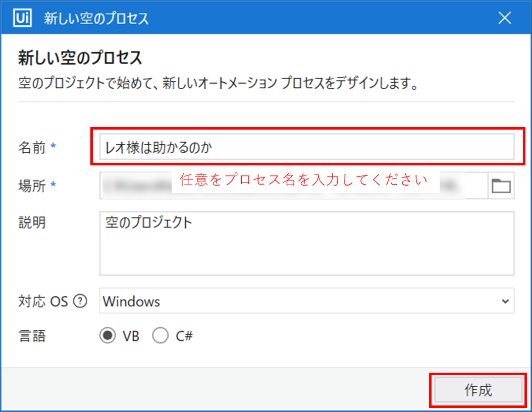Open the 対応 OS Windows dropdown

(x=307, y=301)
